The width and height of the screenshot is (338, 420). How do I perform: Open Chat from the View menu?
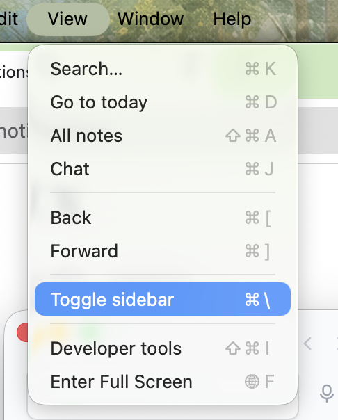click(x=163, y=169)
